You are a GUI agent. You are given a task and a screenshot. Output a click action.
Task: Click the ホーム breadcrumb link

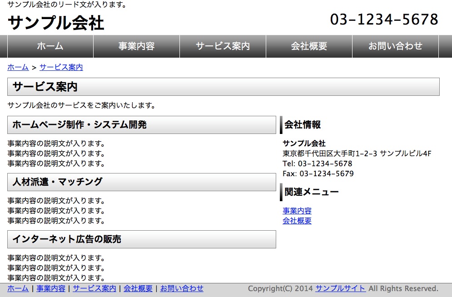(18, 67)
